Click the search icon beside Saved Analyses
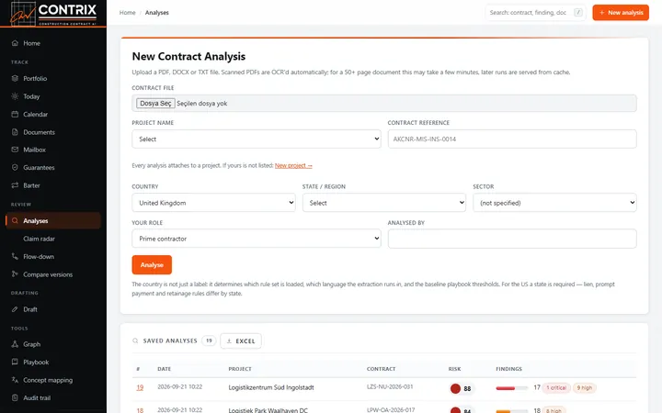 (x=135, y=340)
